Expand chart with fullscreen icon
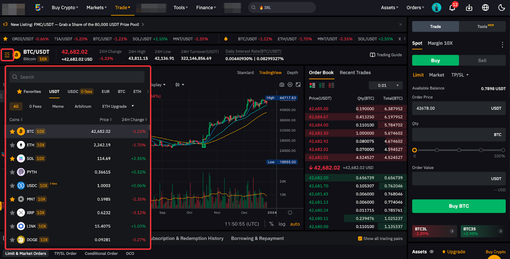Image resolution: width=510 pixels, height=259 pixels. click(x=298, y=85)
